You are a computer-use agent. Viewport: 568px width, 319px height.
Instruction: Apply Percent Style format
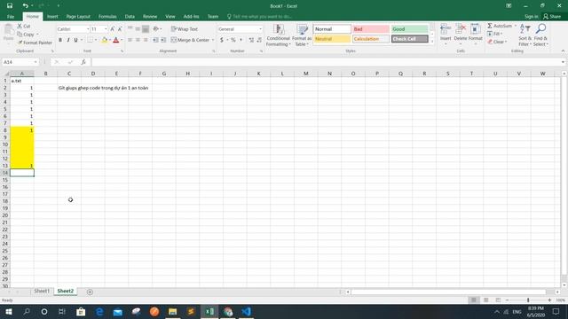233,40
